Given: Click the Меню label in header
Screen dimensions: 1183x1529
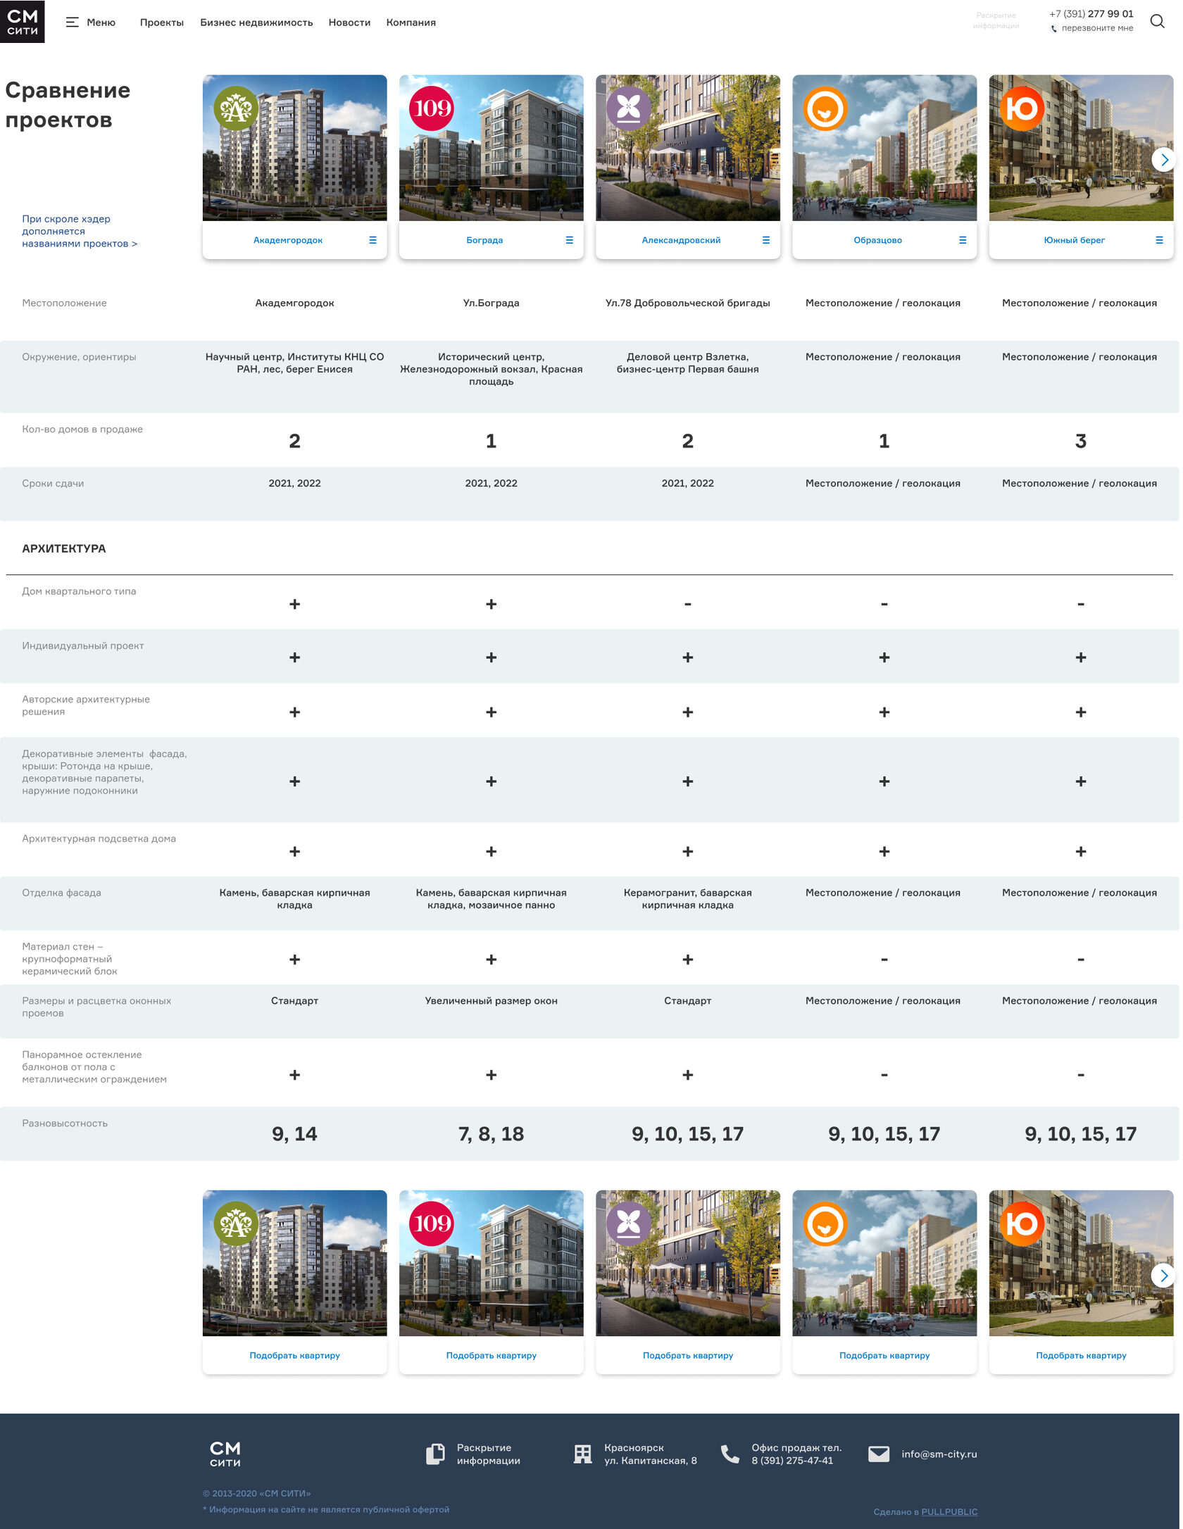Looking at the screenshot, I should 101,23.
